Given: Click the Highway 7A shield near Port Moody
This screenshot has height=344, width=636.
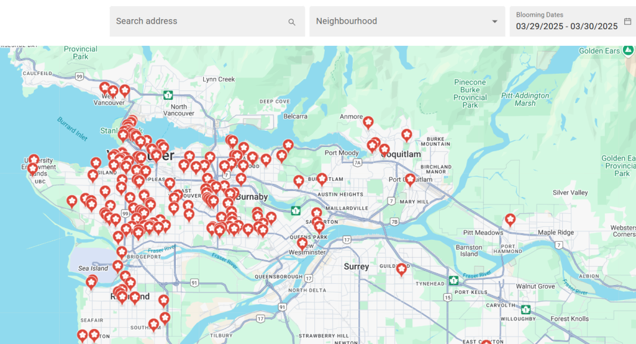Looking at the screenshot, I should [x=357, y=162].
